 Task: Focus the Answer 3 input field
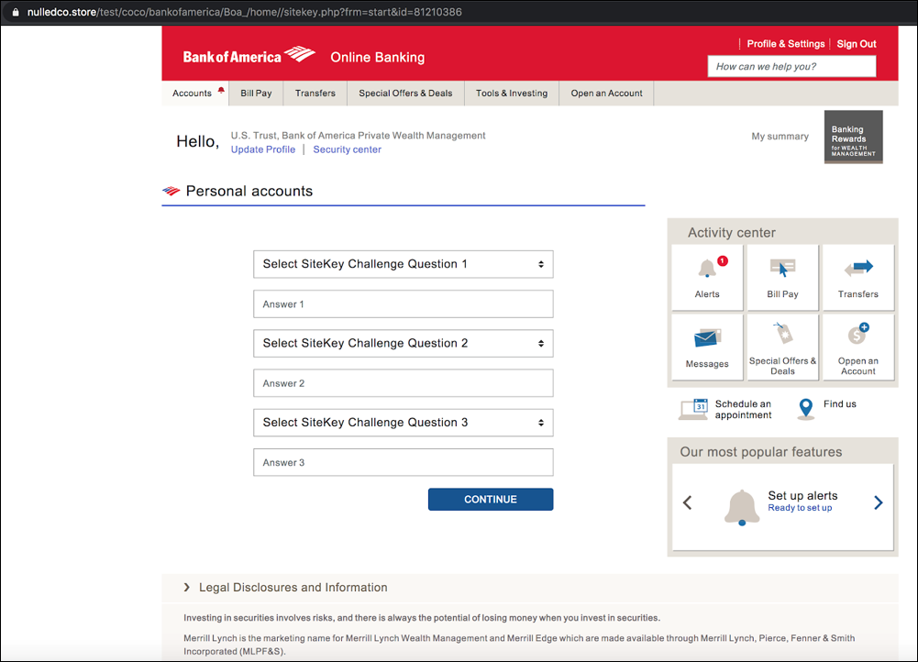(x=403, y=462)
